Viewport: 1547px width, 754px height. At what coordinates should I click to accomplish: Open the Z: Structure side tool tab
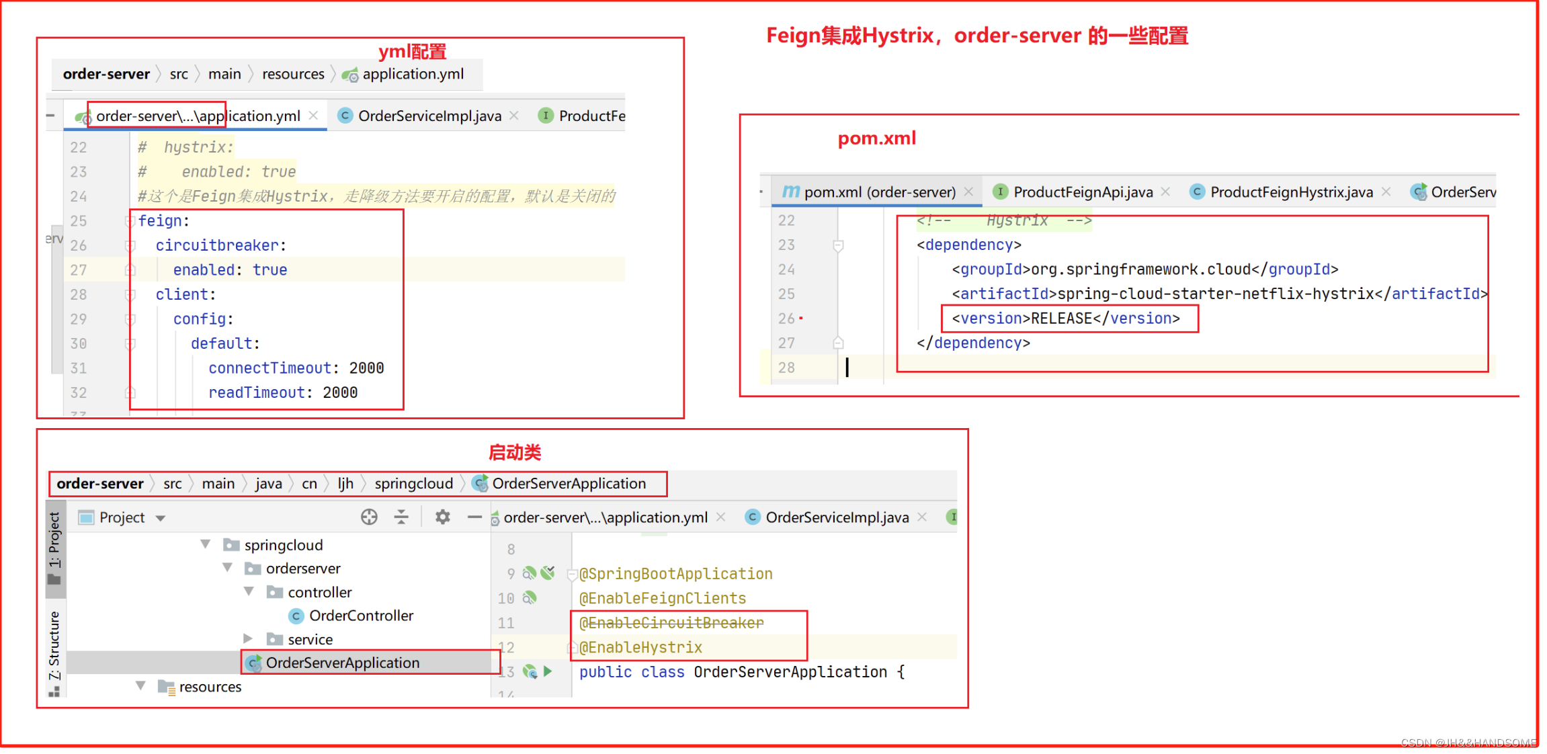click(54, 653)
